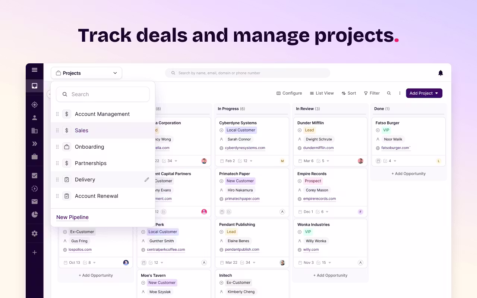Screen dimensions: 477x298
Task: Switch to List View
Action: coord(322,93)
